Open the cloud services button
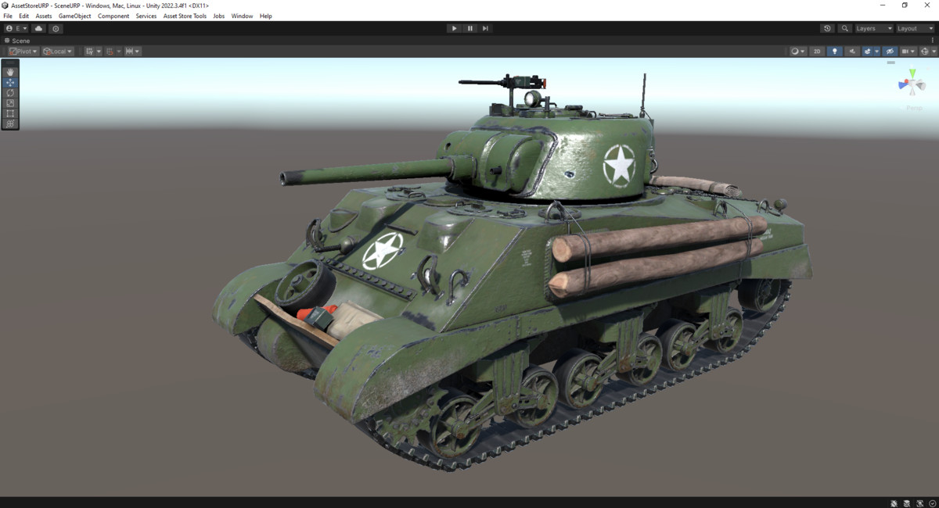The image size is (939, 508). click(38, 28)
